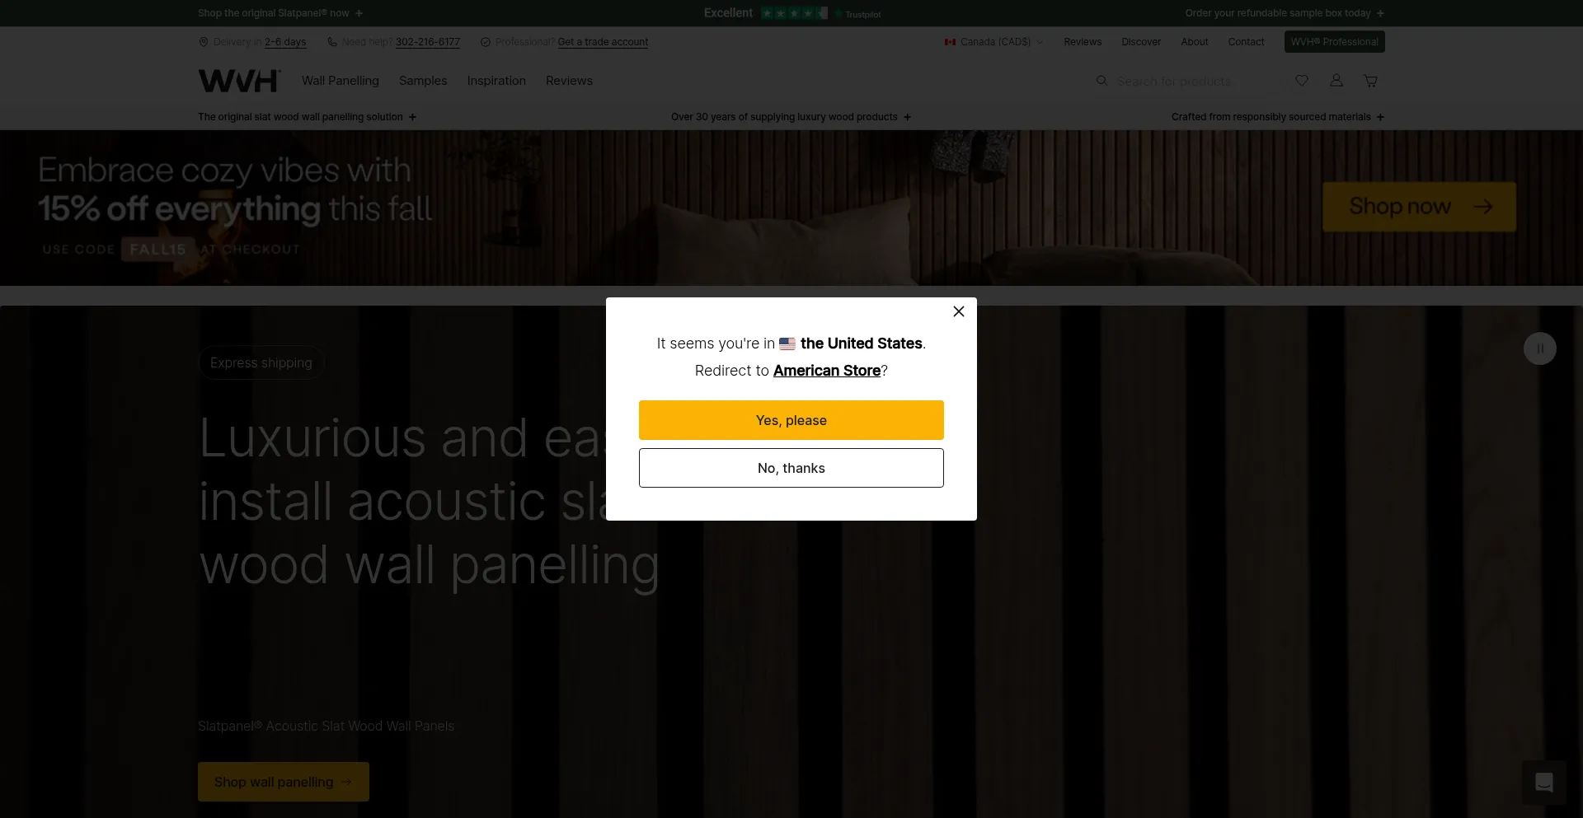1583x818 pixels.
Task: Click the search magnifier icon
Action: 1102,81
